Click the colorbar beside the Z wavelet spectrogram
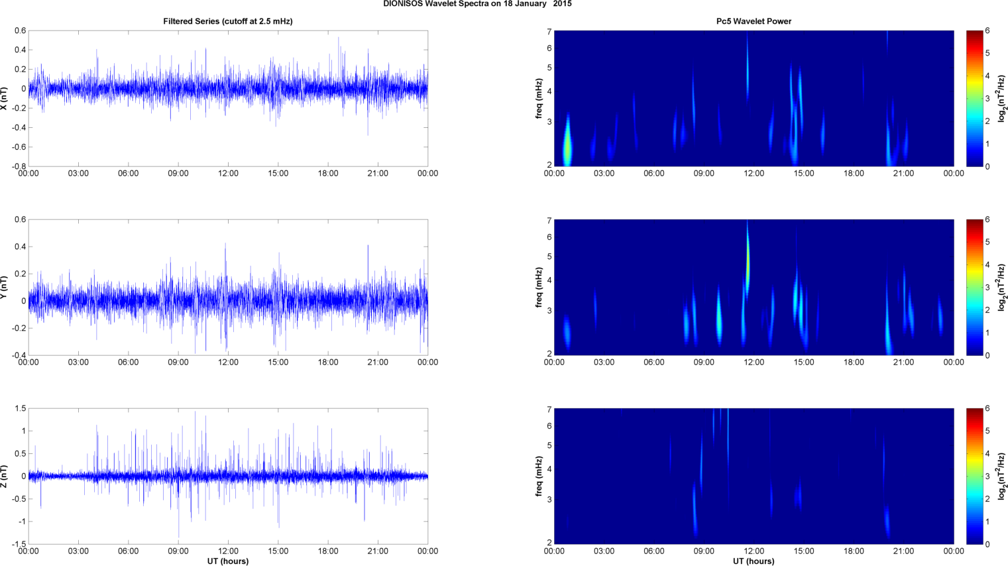The width and height of the screenshot is (1008, 566). [x=974, y=476]
